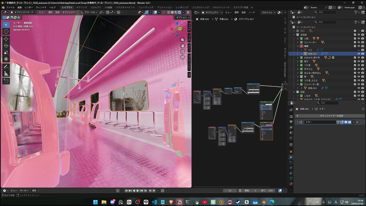Open the スロット1 material slot dropdown
Screen dimensions: 366x206
268,12
